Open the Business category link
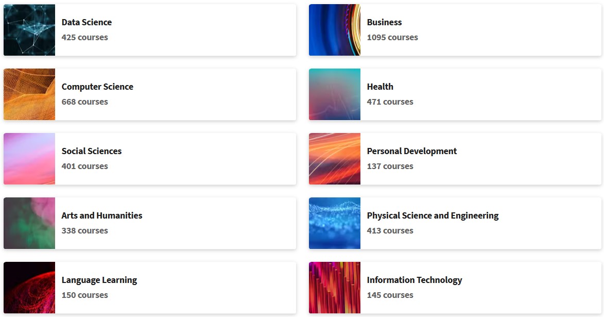This screenshot has height=317, width=604. tap(384, 22)
